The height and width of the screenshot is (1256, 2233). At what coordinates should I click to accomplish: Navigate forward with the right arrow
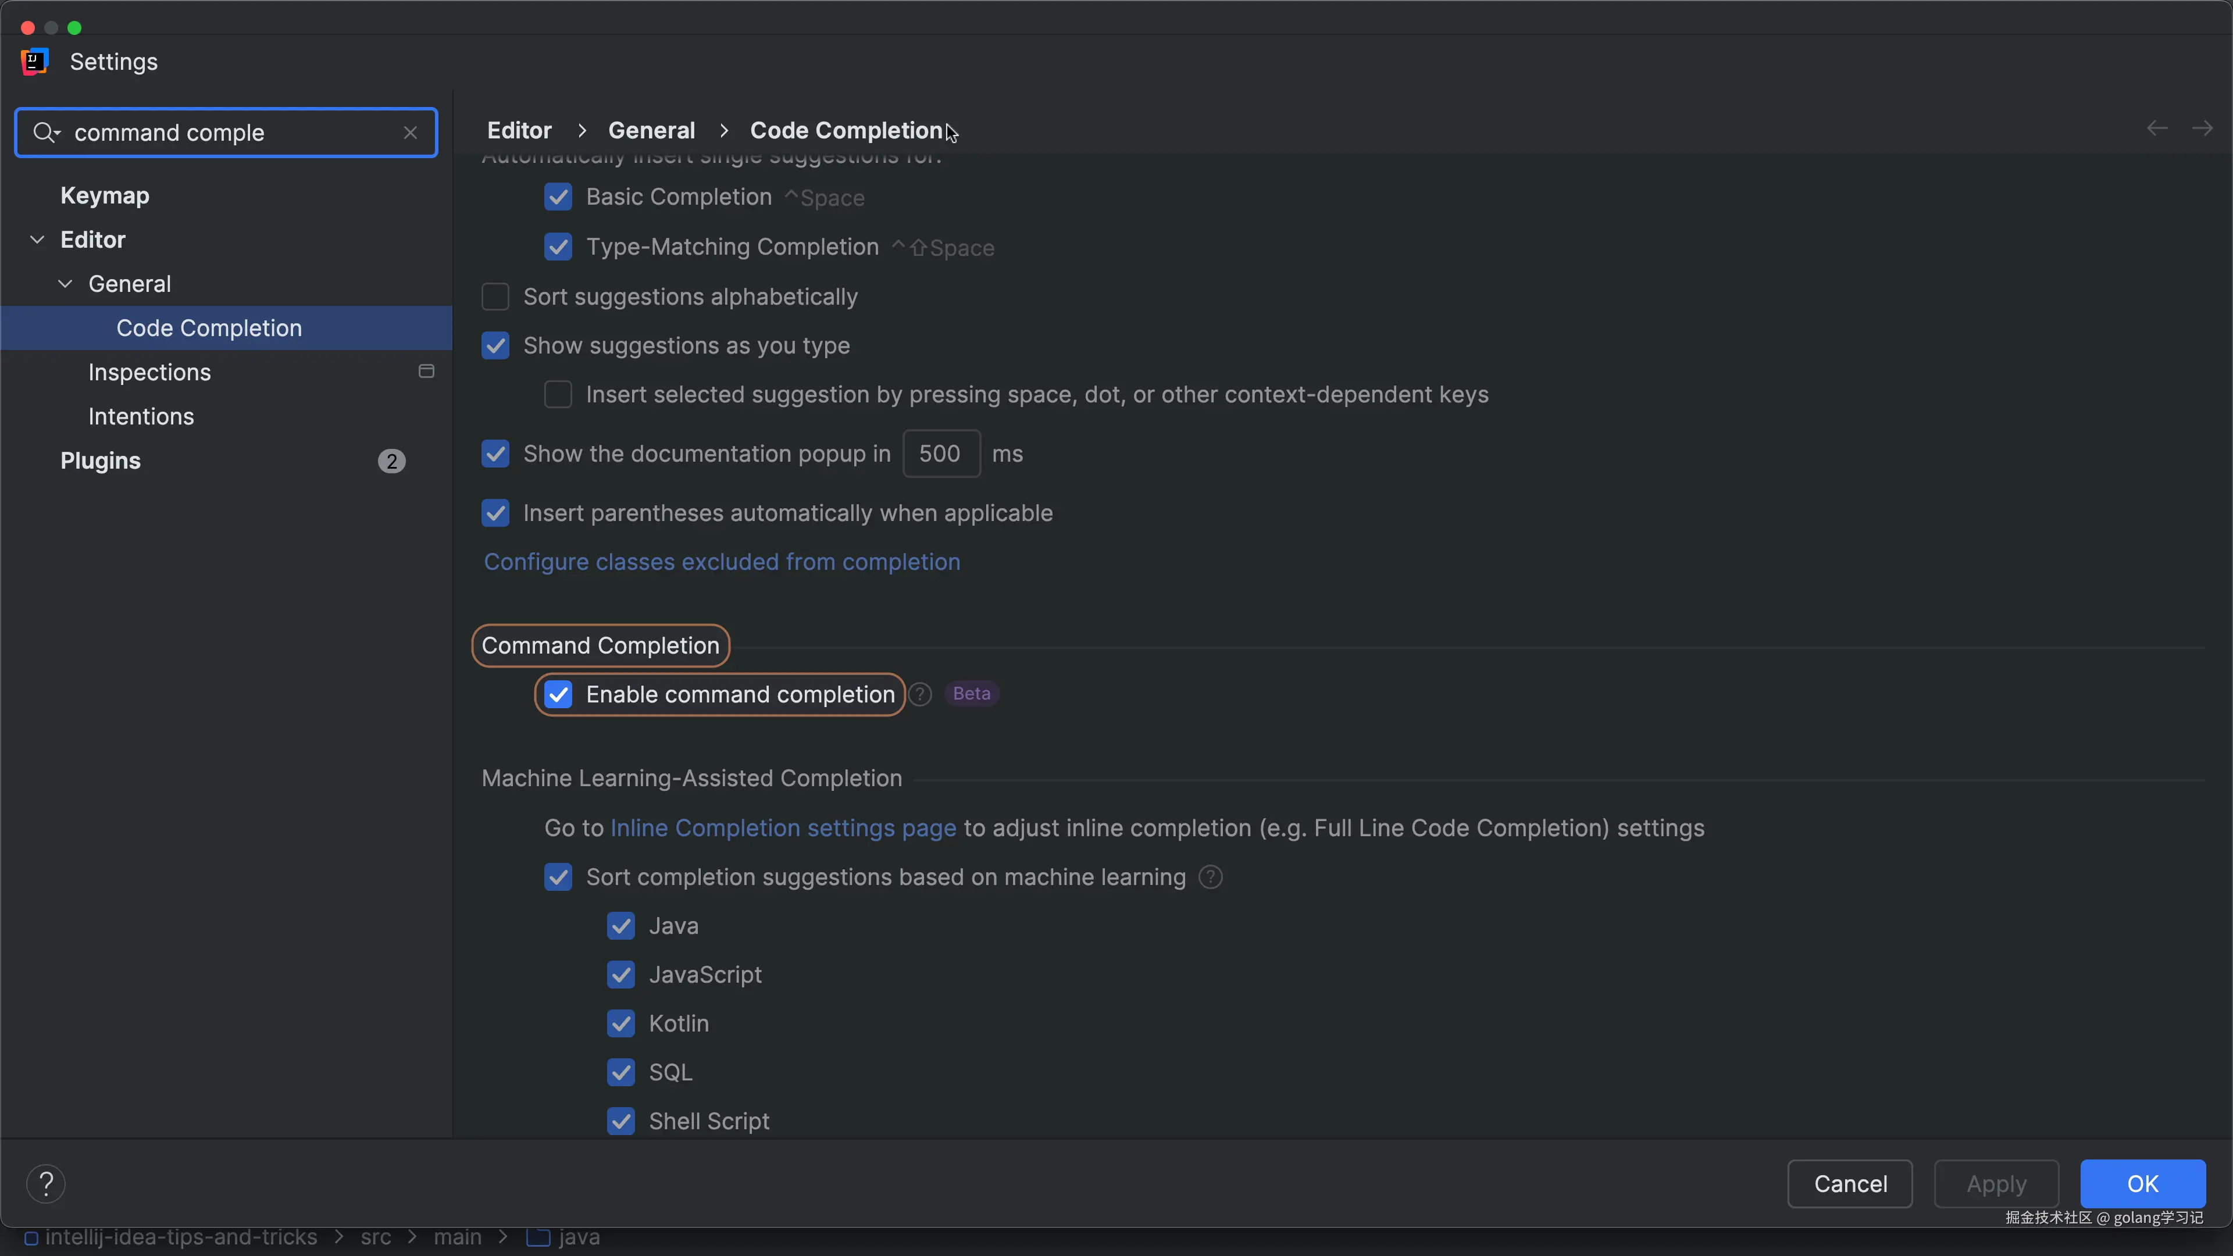[x=2202, y=129]
